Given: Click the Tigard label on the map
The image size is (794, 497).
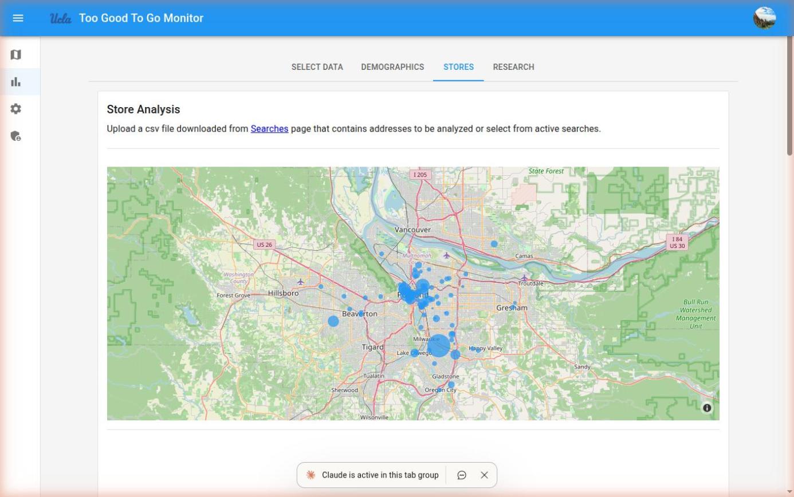Looking at the screenshot, I should tap(373, 347).
